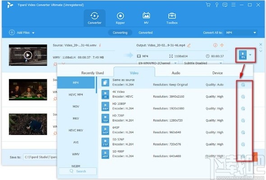266x180 pixels.
Task: Select AVI in the format list
Action: coord(76,142)
